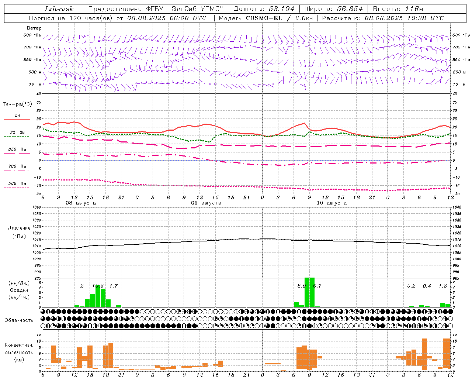Click the 'Облачность' cloud cover label

click(19, 320)
